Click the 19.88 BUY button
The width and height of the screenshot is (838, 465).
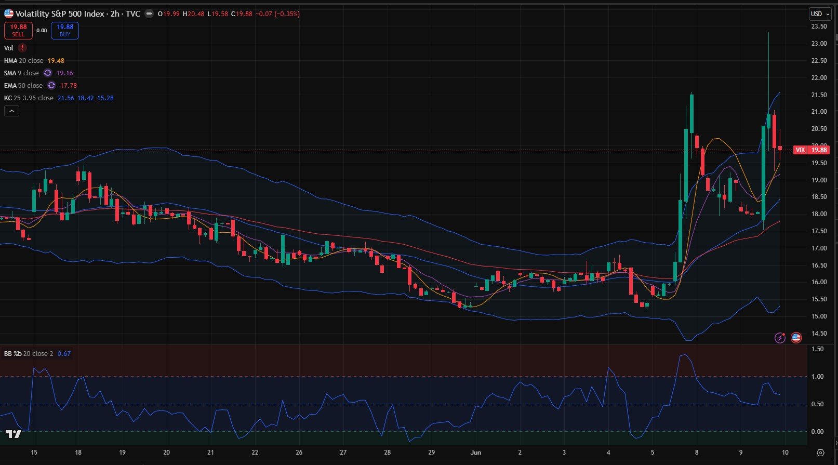65,31
